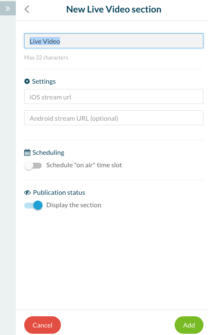
Task: Click the Settings gear icon
Action: click(x=27, y=82)
